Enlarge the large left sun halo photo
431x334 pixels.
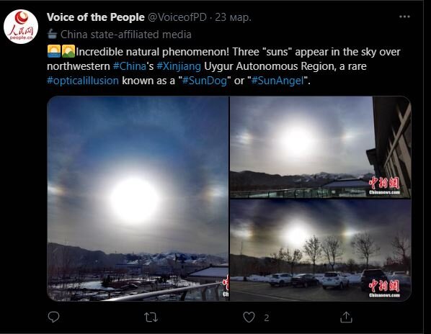(138, 199)
